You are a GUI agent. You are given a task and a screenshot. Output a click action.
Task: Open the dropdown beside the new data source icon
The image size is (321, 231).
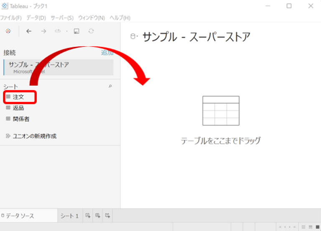(x=67, y=31)
